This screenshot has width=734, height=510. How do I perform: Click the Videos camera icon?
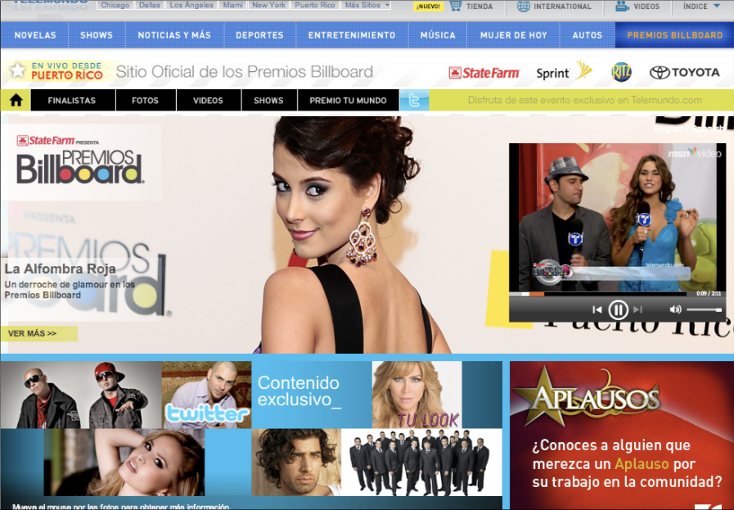622,6
